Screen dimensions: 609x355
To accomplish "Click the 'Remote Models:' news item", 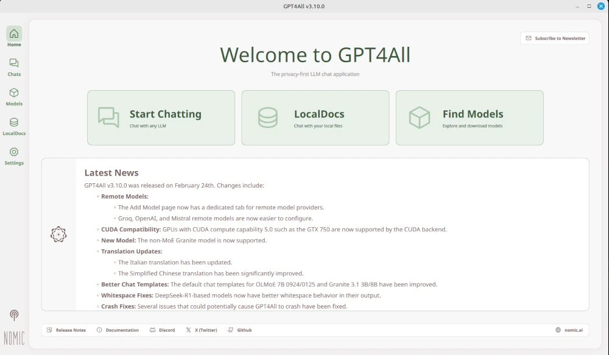I will 125,197.
